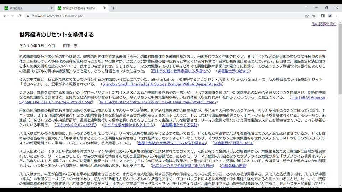Click the author name 田中 宇
The width and height of the screenshot is (342, 192).
(x=70, y=46)
